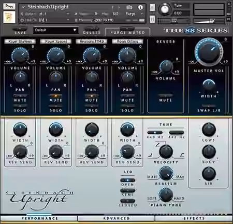233x224 pixels.
Task: Mute the Room mic channel
Action: 127,96
